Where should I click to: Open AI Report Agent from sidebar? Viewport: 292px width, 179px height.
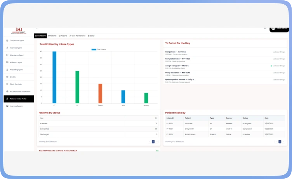[19, 62]
